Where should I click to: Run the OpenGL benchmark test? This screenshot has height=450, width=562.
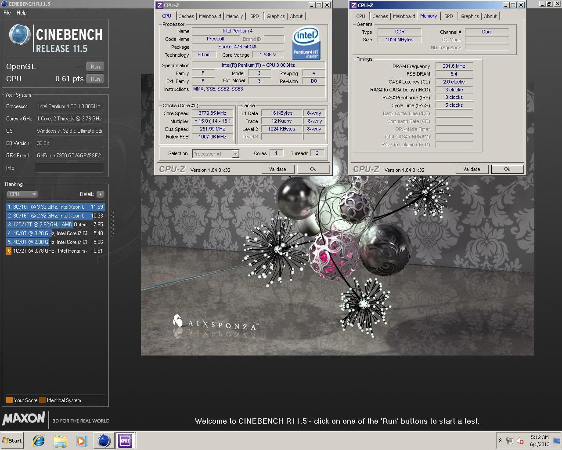coord(95,67)
